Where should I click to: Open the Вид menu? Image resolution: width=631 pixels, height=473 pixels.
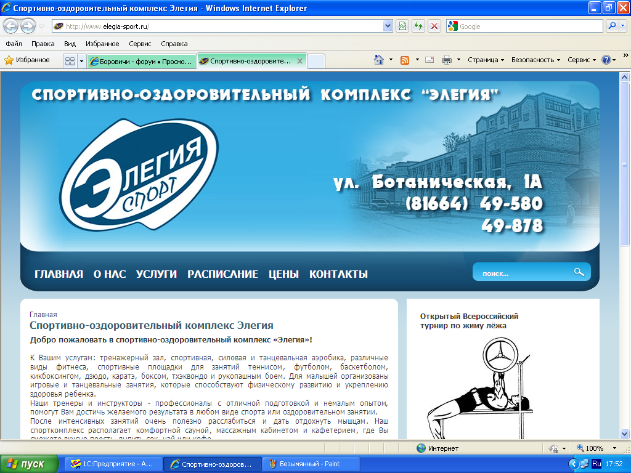pyautogui.click(x=70, y=44)
